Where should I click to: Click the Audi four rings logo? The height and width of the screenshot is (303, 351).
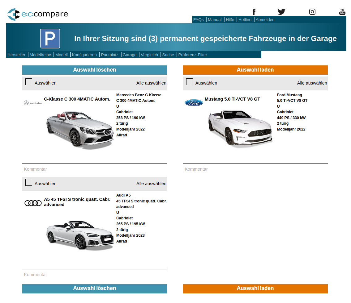click(33, 203)
